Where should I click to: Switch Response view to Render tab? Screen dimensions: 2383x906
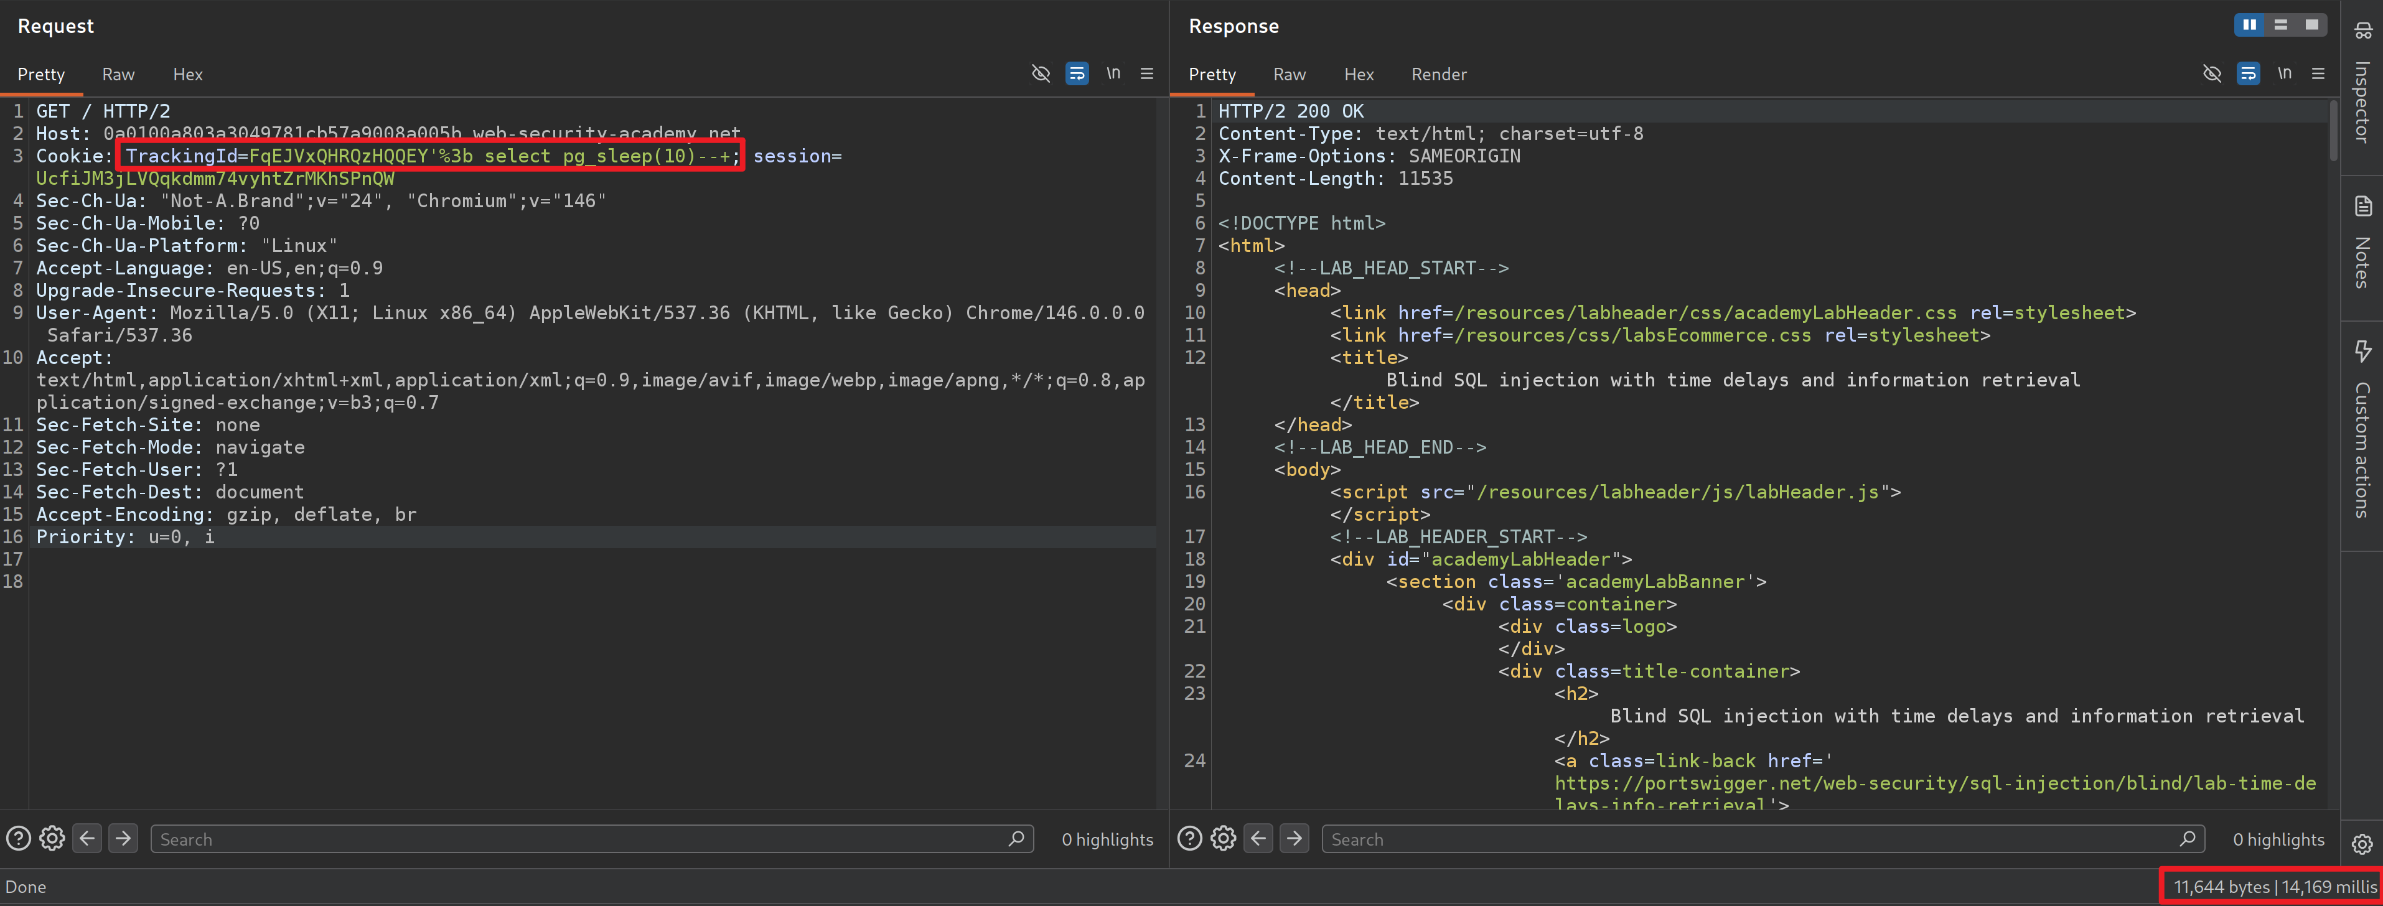click(1438, 74)
